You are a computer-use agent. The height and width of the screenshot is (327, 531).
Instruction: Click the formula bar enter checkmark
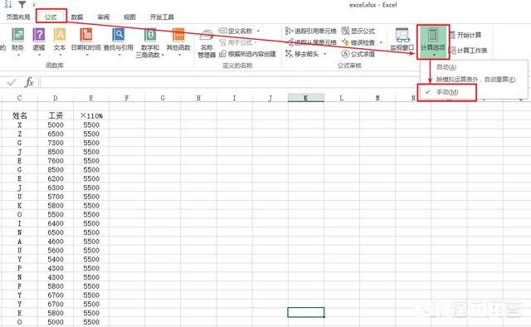click(x=12, y=82)
